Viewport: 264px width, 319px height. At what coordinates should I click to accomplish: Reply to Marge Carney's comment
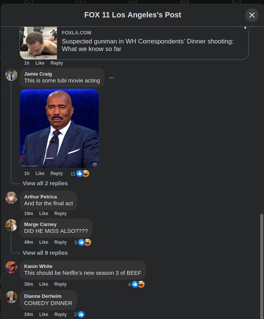(x=60, y=242)
